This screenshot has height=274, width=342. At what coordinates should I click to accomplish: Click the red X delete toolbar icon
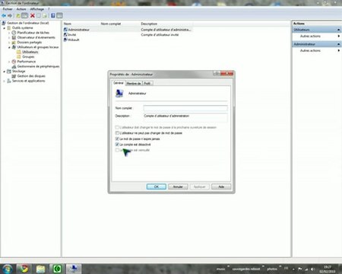pos(33,16)
